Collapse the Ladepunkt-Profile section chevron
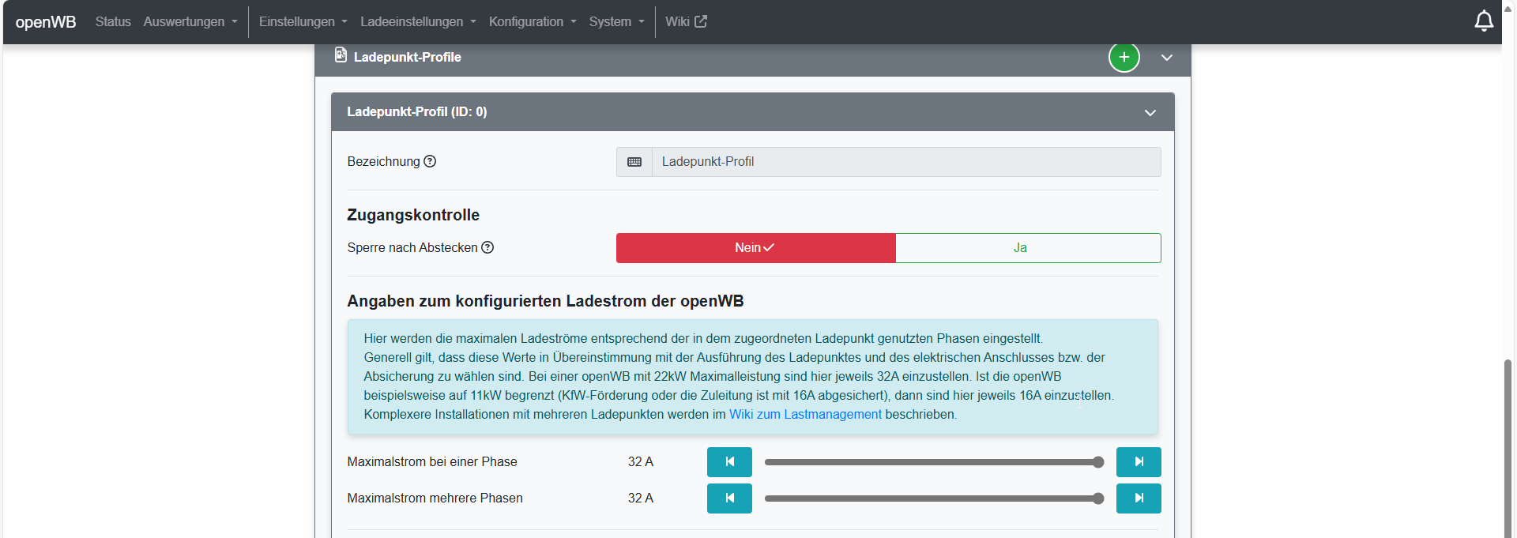The height and width of the screenshot is (538, 1517). coord(1167,58)
